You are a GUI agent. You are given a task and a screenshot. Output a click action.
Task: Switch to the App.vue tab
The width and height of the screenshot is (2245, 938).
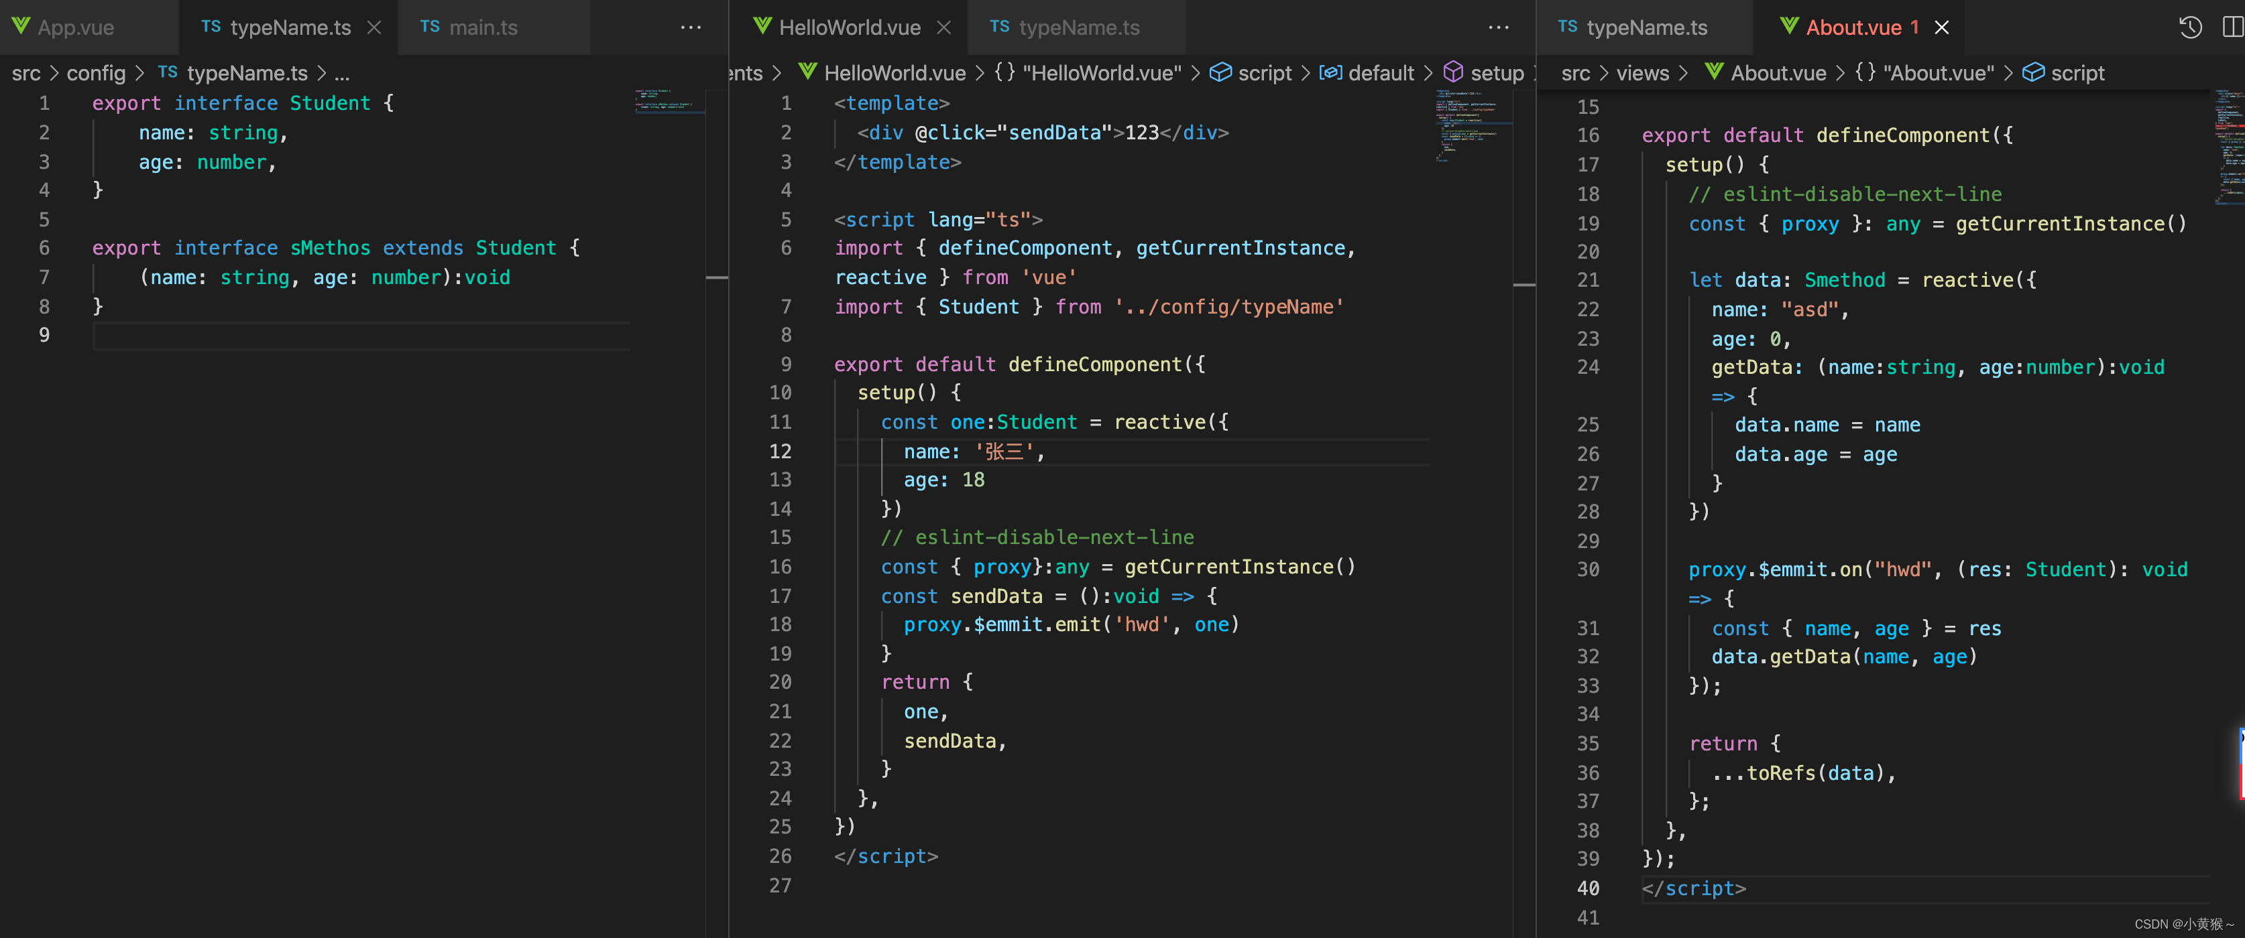click(76, 28)
